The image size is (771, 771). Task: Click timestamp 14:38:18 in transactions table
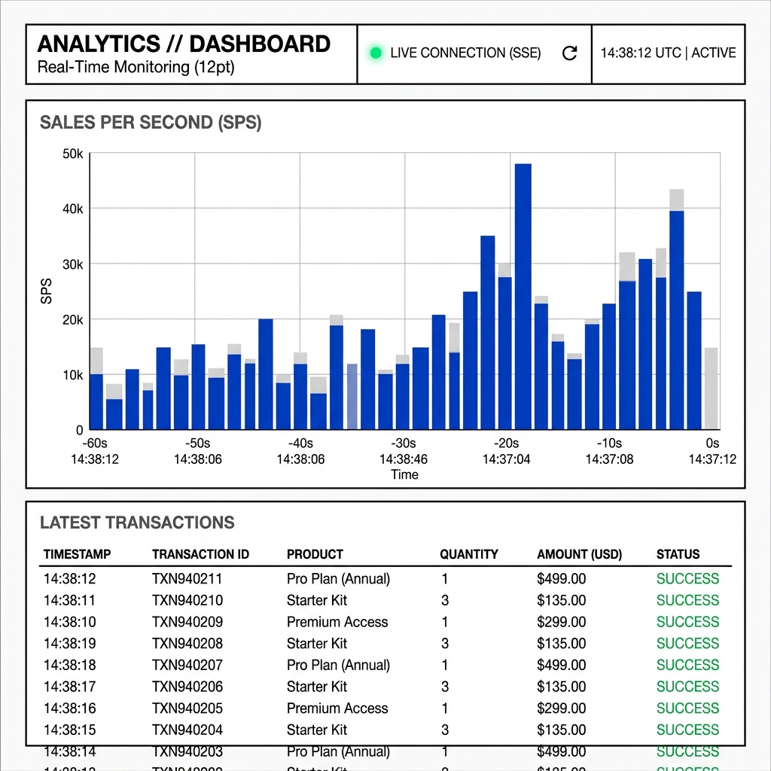69,666
